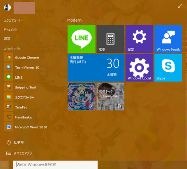Open the LINE tile
The width and height of the screenshot is (187, 169).
pos(81,39)
